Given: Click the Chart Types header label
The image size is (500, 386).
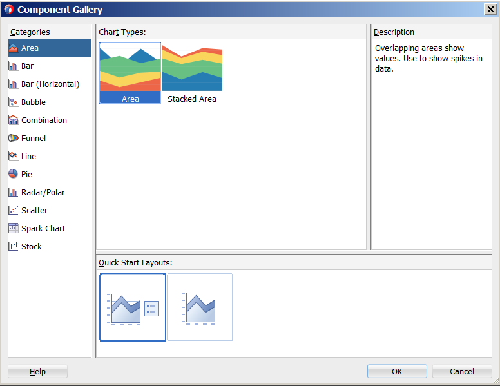Looking at the screenshot, I should (122, 32).
